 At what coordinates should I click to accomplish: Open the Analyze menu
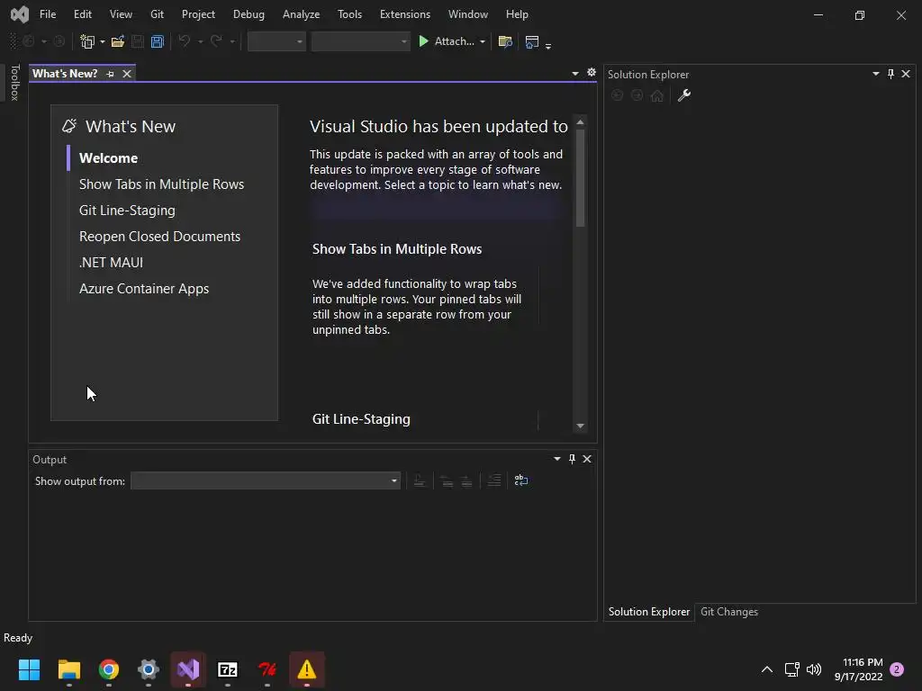(301, 14)
